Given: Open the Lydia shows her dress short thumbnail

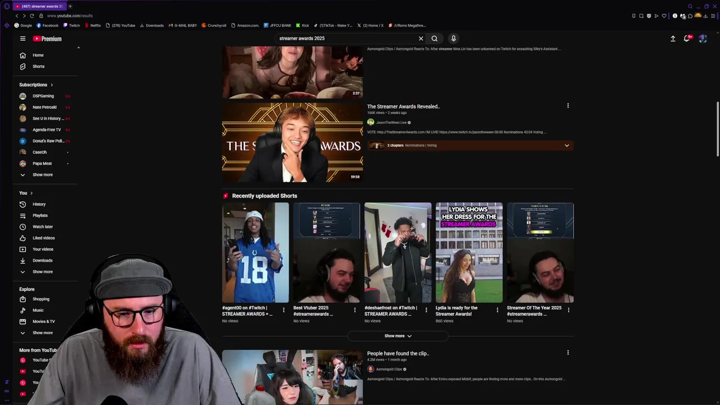Looking at the screenshot, I should pyautogui.click(x=469, y=253).
